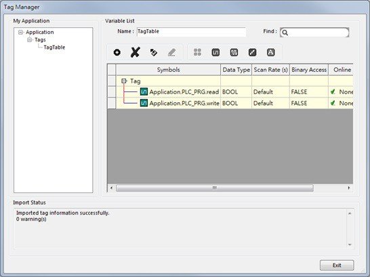This screenshot has height=277, width=370.
Task: Click the green checkmark in read row
Action: [x=333, y=91]
